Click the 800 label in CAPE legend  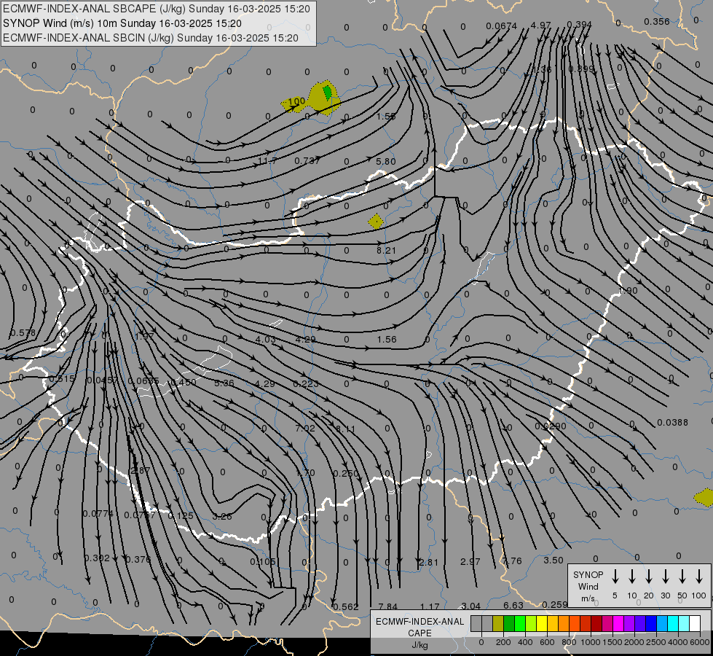pos(569,642)
